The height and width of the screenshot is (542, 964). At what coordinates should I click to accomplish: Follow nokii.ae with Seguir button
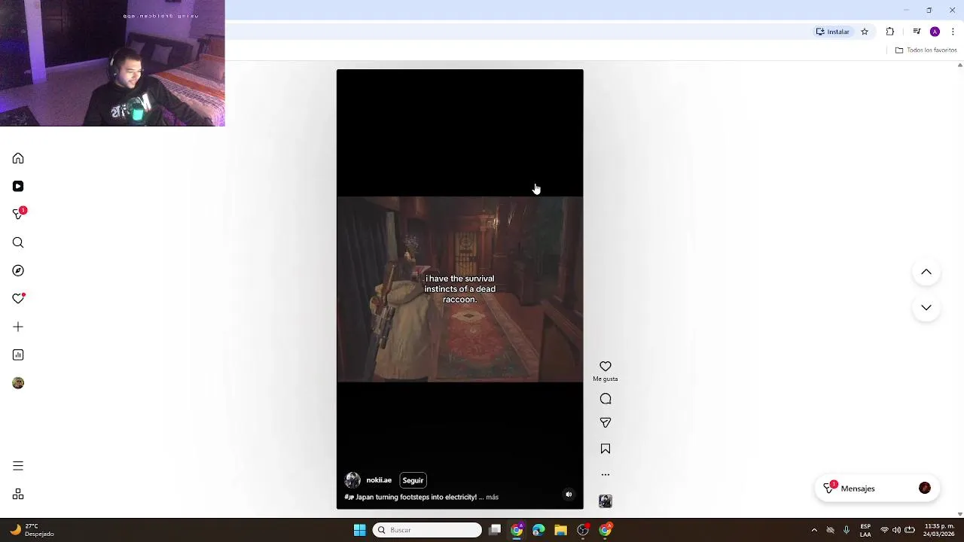[x=413, y=480]
